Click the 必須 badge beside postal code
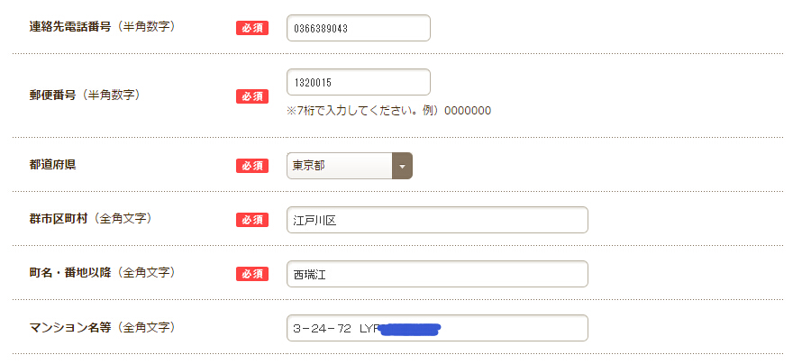Screen dimensions: 811x364 251,96
